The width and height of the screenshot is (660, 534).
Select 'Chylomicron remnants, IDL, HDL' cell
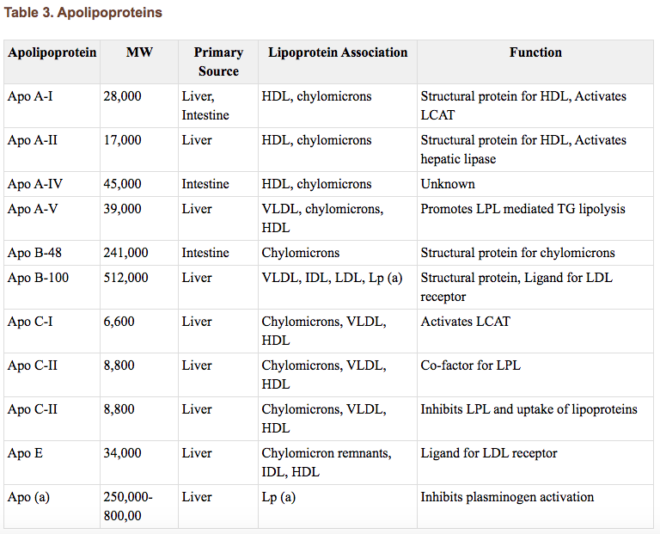tap(327, 463)
